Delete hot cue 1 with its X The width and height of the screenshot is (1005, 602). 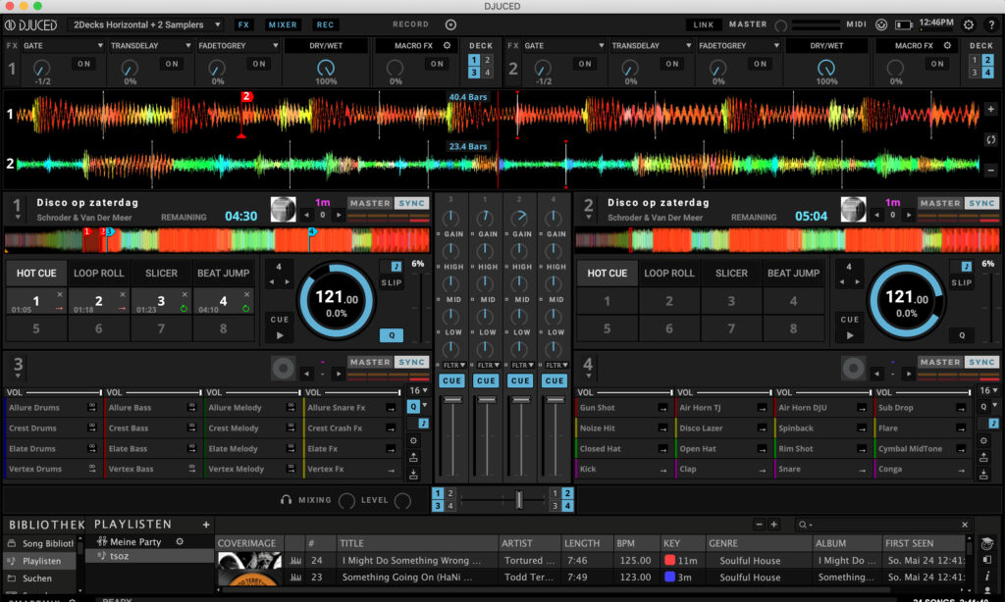coord(60,294)
